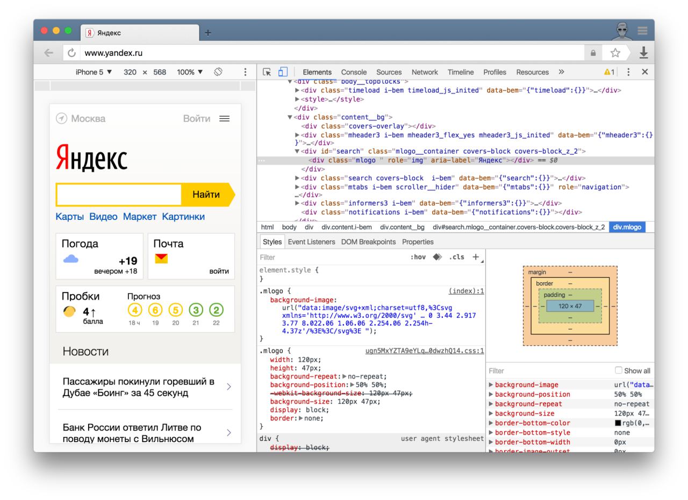Screen dimensions: 688x500
Task: Open the browser hamburger menu
Action: [642, 31]
